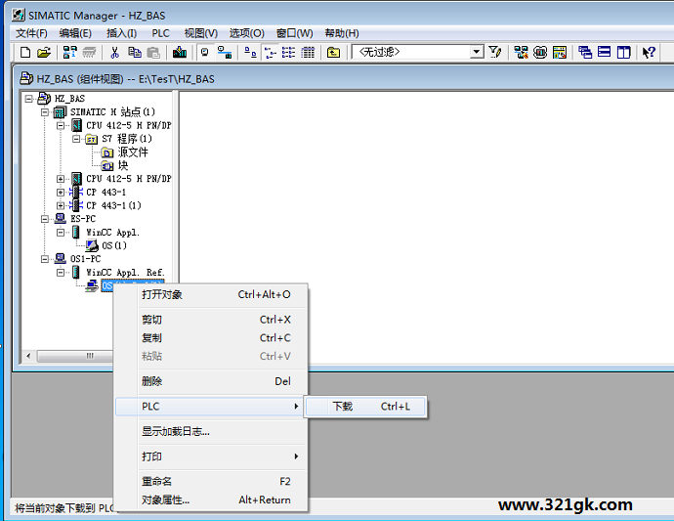The width and height of the screenshot is (674, 521).
Task: Click the Copy toolbar icon
Action: [x=135, y=53]
